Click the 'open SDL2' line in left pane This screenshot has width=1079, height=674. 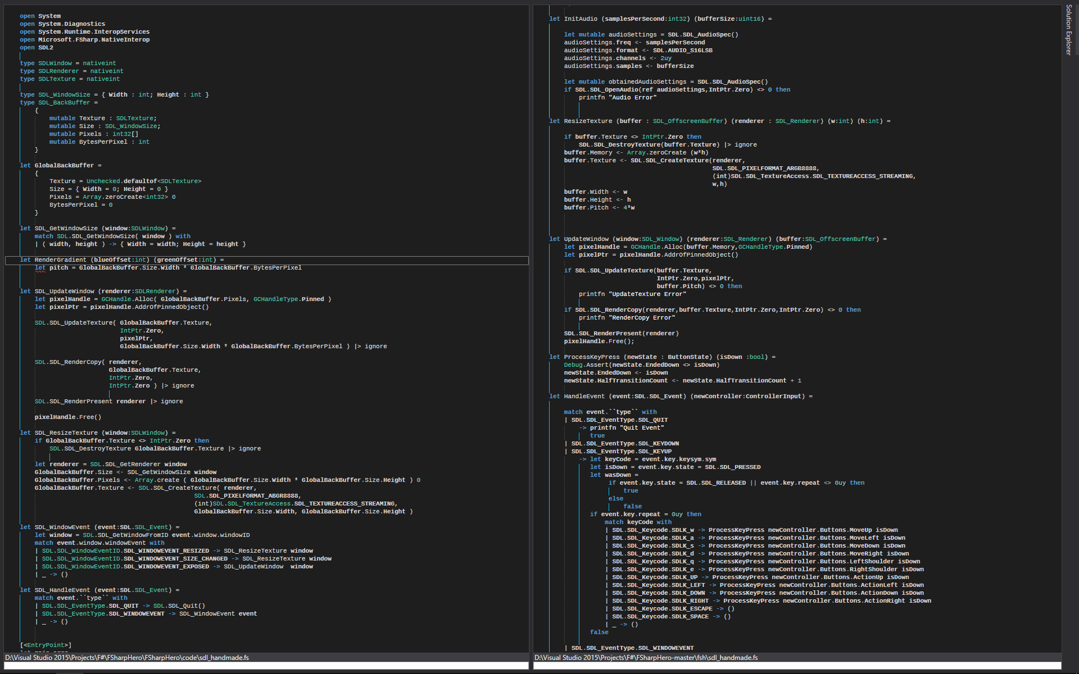(x=37, y=48)
